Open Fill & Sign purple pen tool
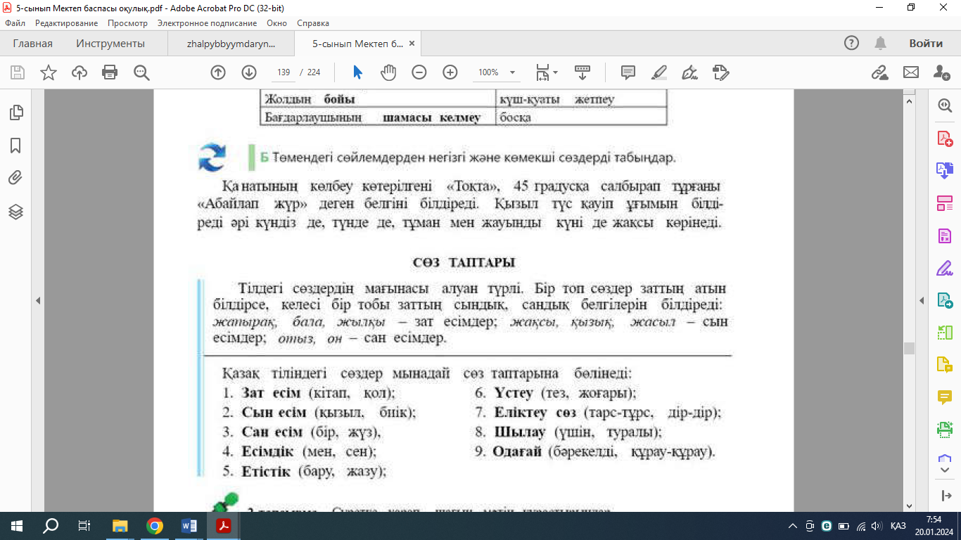This screenshot has height=540, width=961. [x=944, y=268]
